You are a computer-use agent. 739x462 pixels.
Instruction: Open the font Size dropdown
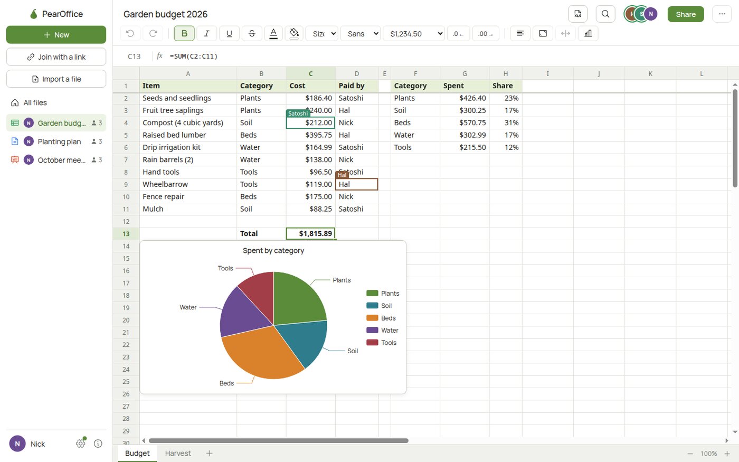point(321,33)
